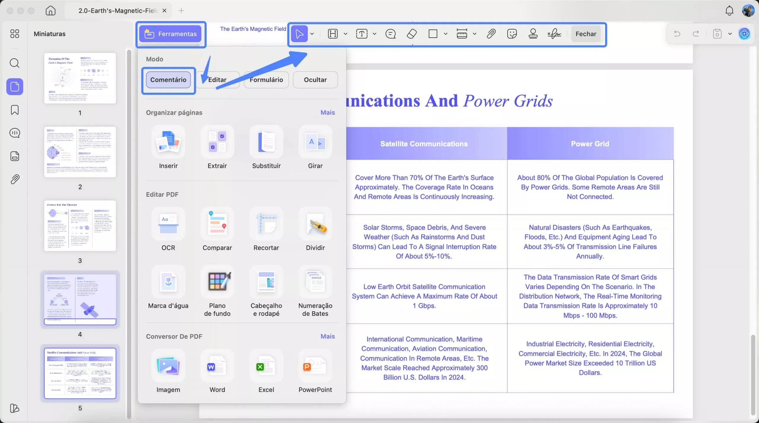Click the attachment paperclip toolbar icon
The image size is (759, 423).
[x=491, y=34]
